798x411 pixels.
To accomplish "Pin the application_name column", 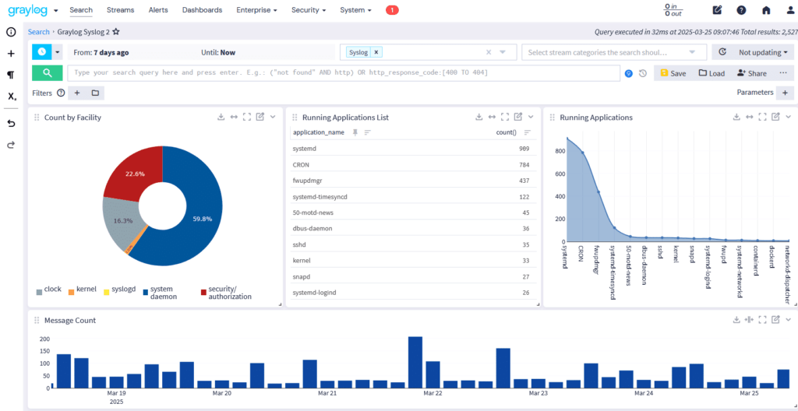I will (355, 132).
